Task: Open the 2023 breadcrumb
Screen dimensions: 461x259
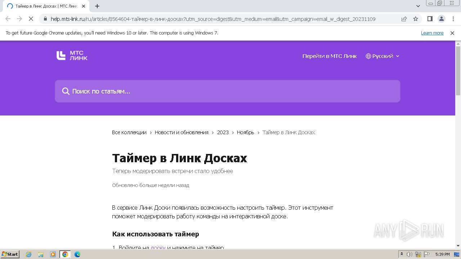Action: click(x=223, y=132)
